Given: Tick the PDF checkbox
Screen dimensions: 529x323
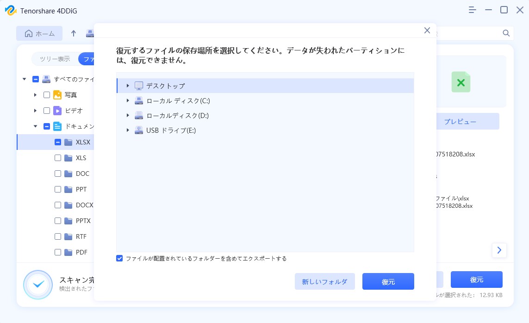Looking at the screenshot, I should [58, 252].
